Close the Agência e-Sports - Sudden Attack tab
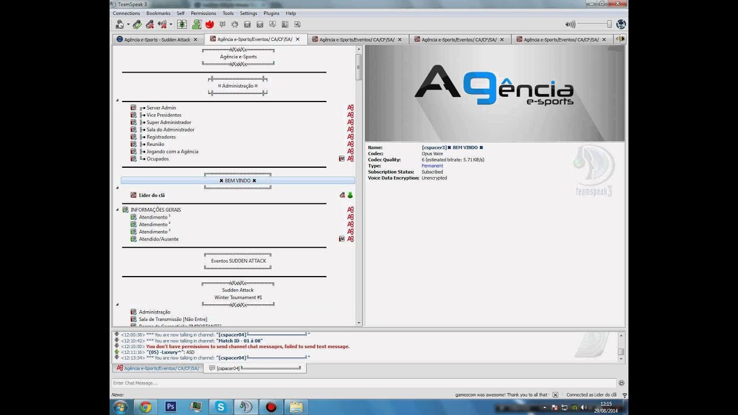 point(195,40)
